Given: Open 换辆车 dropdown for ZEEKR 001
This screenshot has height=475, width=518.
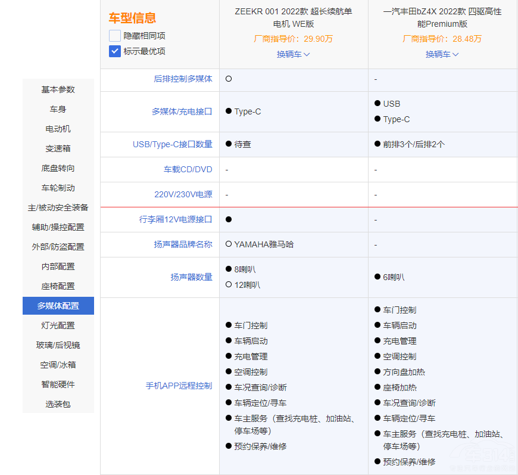Looking at the screenshot, I should (293, 54).
